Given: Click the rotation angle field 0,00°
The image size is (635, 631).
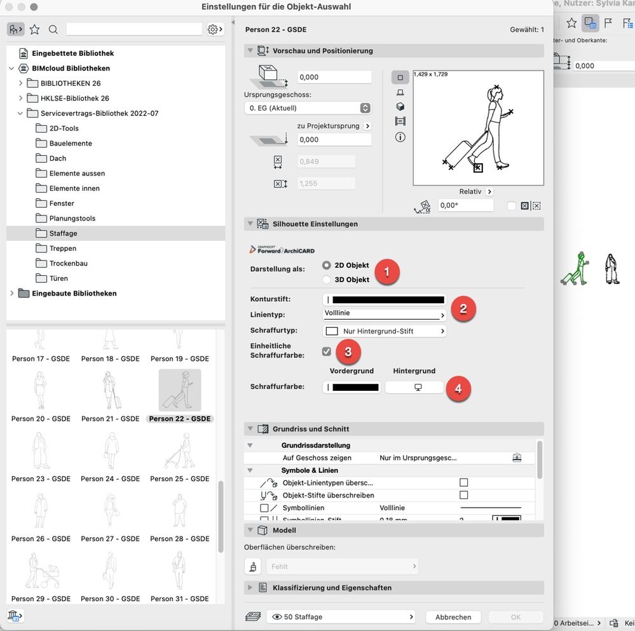Looking at the screenshot, I should tap(466, 205).
